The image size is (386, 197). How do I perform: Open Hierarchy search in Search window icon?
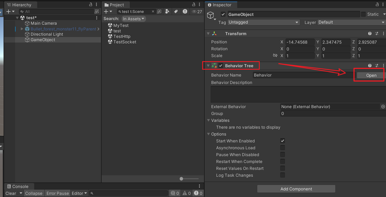(x=97, y=12)
